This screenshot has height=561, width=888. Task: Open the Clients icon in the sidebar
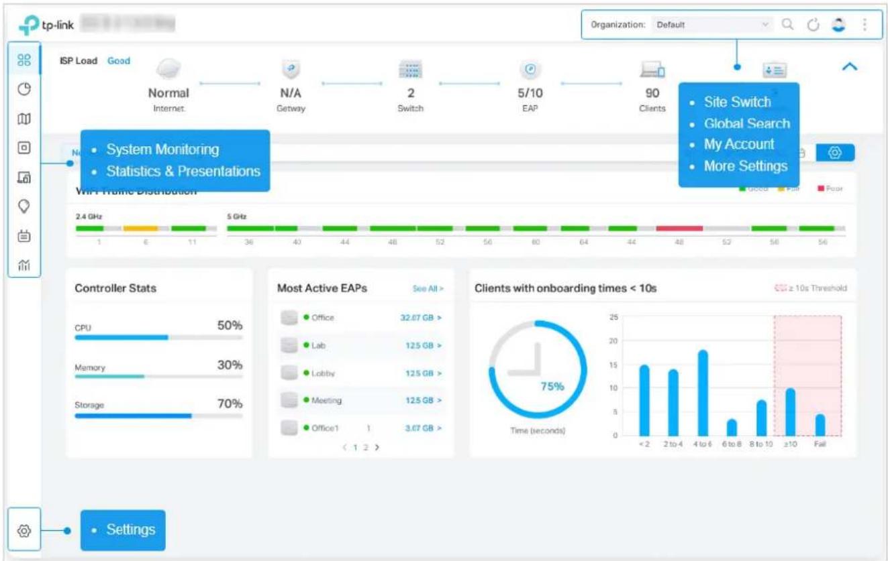tap(23, 177)
